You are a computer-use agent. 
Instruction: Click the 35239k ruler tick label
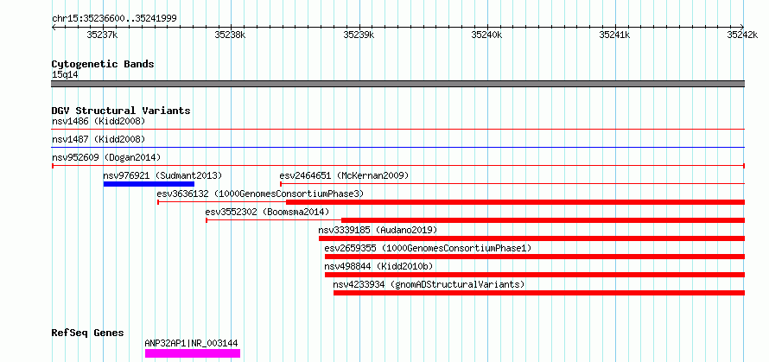359,35
